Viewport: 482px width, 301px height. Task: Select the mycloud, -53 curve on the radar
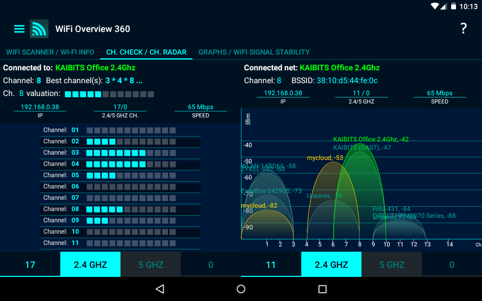(x=325, y=158)
